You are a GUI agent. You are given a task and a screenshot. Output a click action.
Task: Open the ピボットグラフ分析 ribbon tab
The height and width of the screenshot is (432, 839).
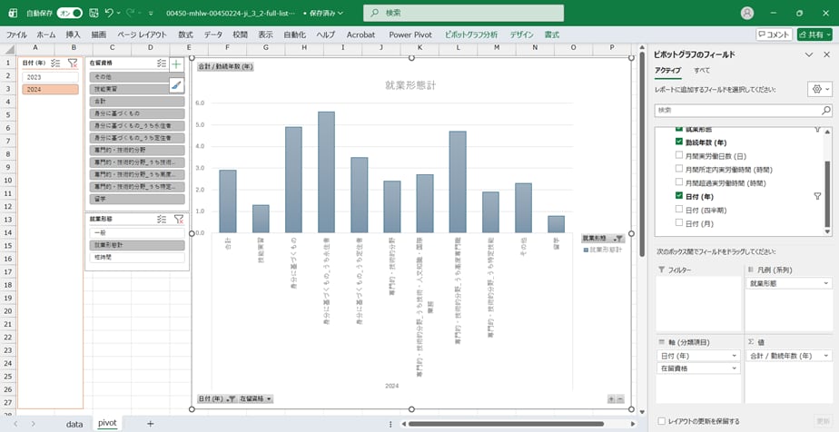(x=470, y=34)
